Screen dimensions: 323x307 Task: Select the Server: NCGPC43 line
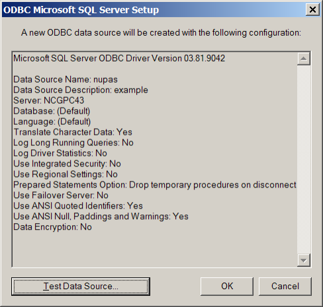[49, 100]
